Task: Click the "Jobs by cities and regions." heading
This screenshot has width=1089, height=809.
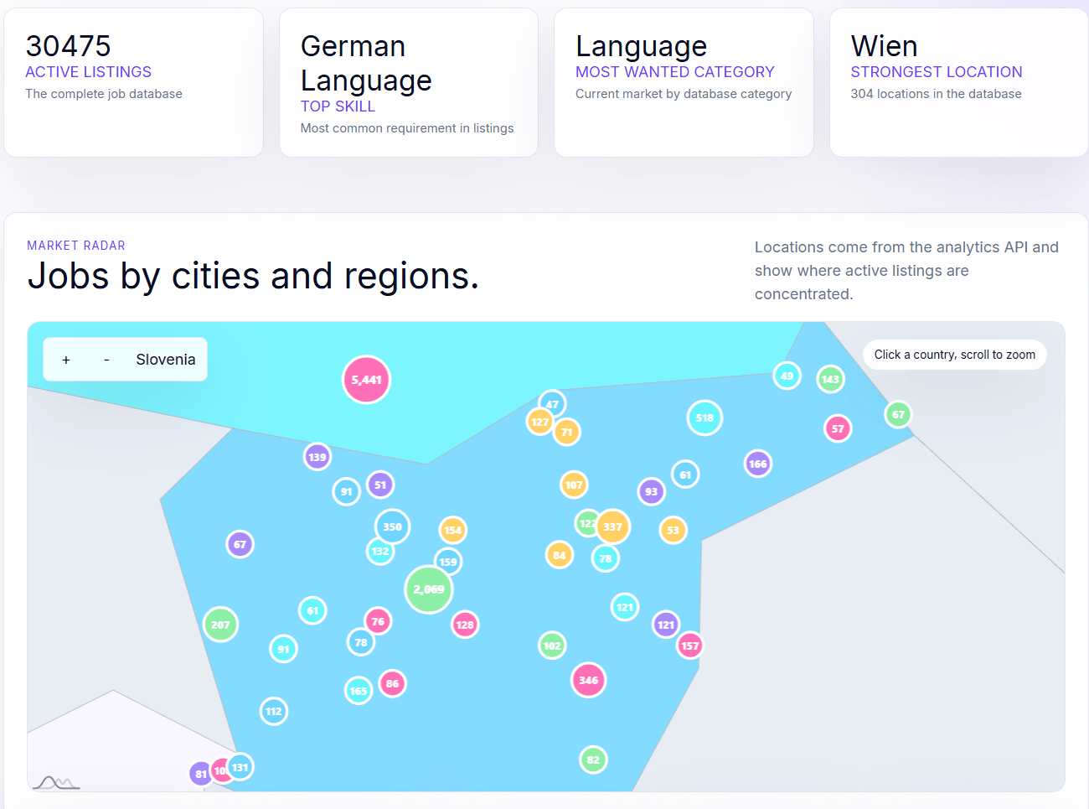Action: click(x=253, y=276)
